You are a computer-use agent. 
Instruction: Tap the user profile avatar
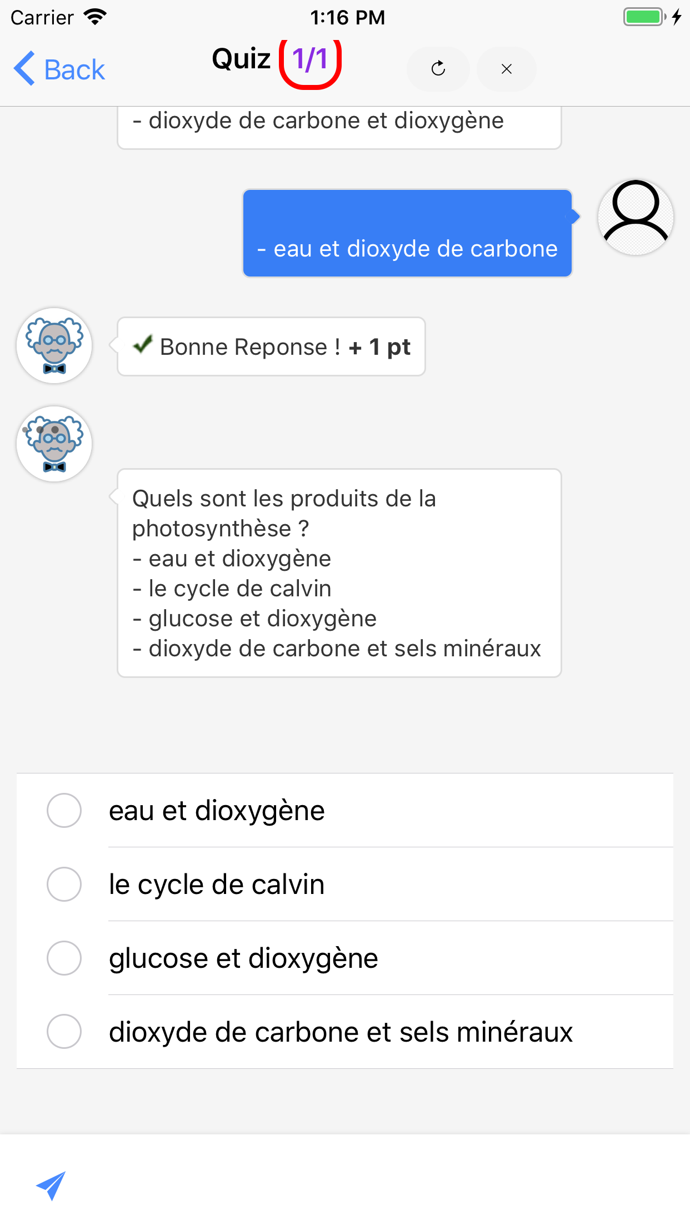636,217
